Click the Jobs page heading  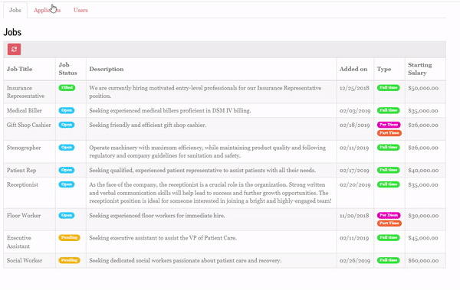12,32
